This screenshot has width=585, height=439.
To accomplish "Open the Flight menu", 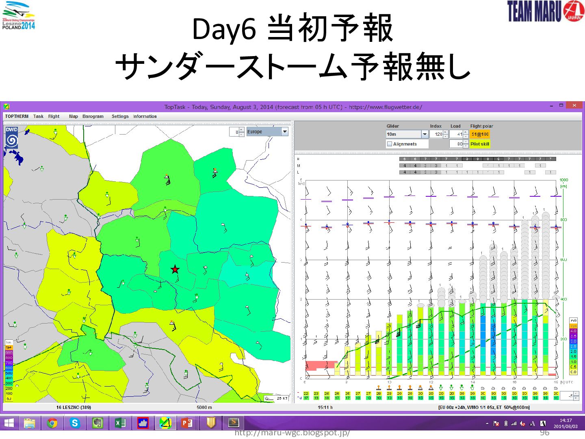I will (54, 116).
